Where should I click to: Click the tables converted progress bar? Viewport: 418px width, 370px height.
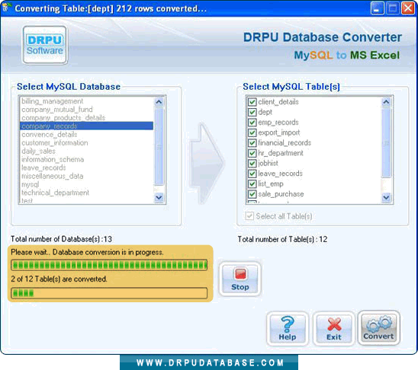pos(109,293)
